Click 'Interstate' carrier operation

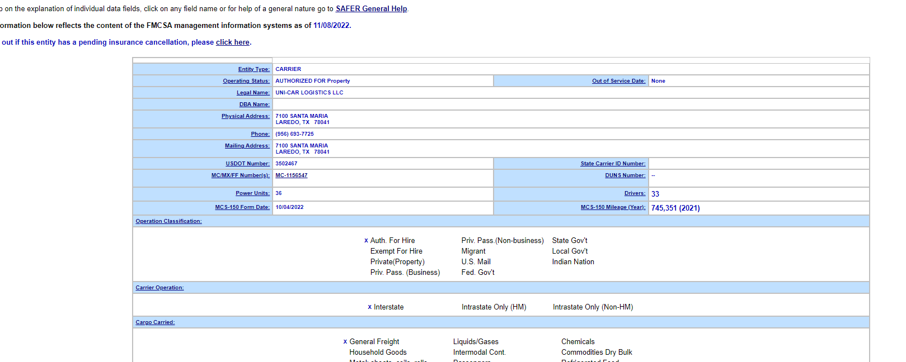point(388,307)
